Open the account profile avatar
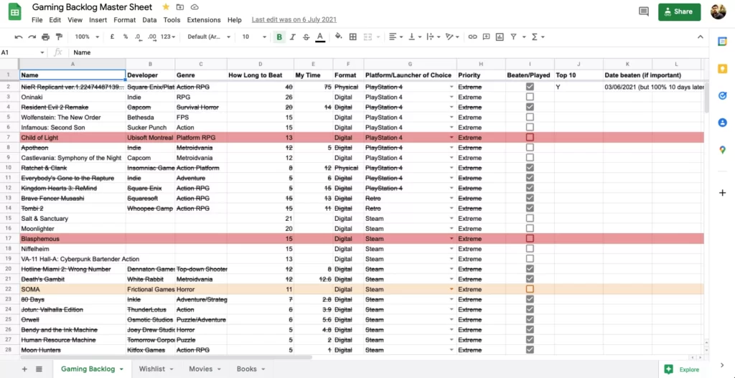 coord(718,11)
